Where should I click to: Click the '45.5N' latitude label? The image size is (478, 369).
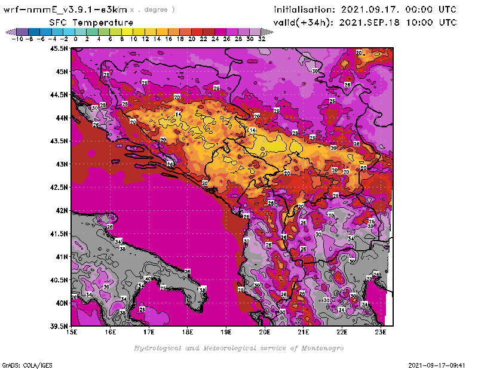(x=59, y=48)
